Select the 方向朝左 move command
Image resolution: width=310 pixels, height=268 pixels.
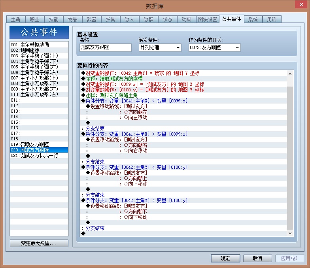[183, 112]
